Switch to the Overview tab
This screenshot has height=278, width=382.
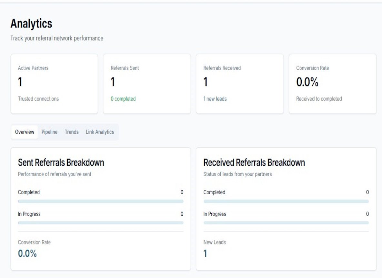pos(25,132)
